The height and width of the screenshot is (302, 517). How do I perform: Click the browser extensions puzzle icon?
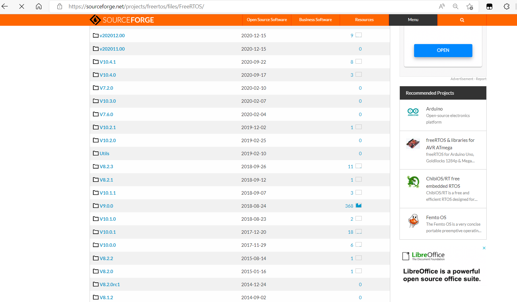click(x=506, y=7)
